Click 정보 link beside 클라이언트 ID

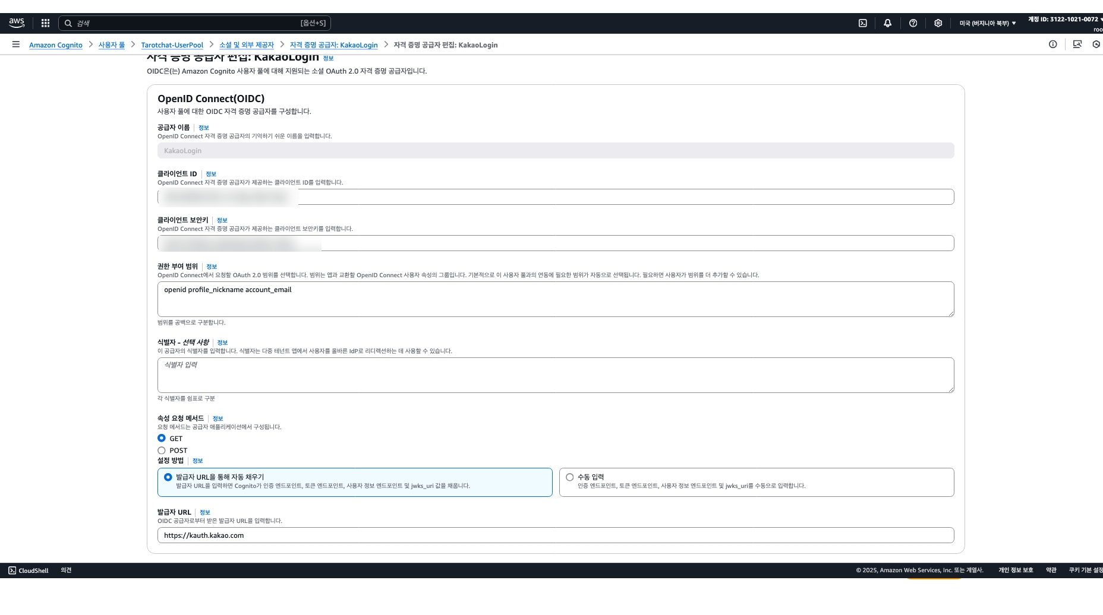click(x=211, y=174)
